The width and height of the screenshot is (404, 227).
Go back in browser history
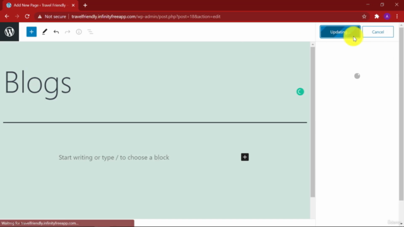click(7, 16)
